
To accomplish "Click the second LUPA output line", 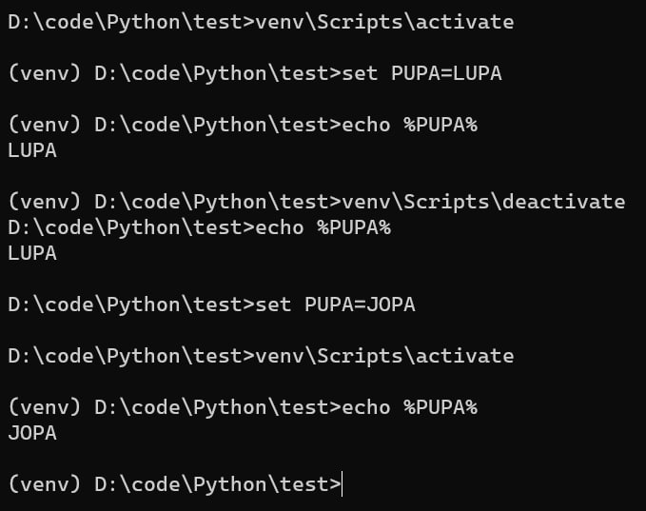I will pyautogui.click(x=32, y=253).
